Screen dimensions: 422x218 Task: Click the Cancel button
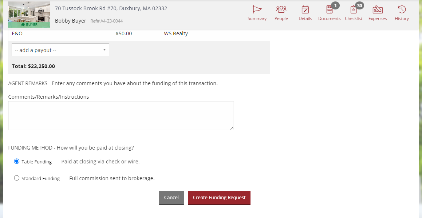[x=171, y=198]
